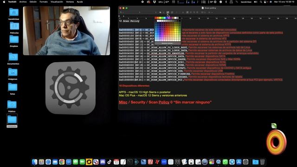The image size is (297, 167).
Task: Open the text color picker in TextEdit toolbar
Action: pos(168,13)
